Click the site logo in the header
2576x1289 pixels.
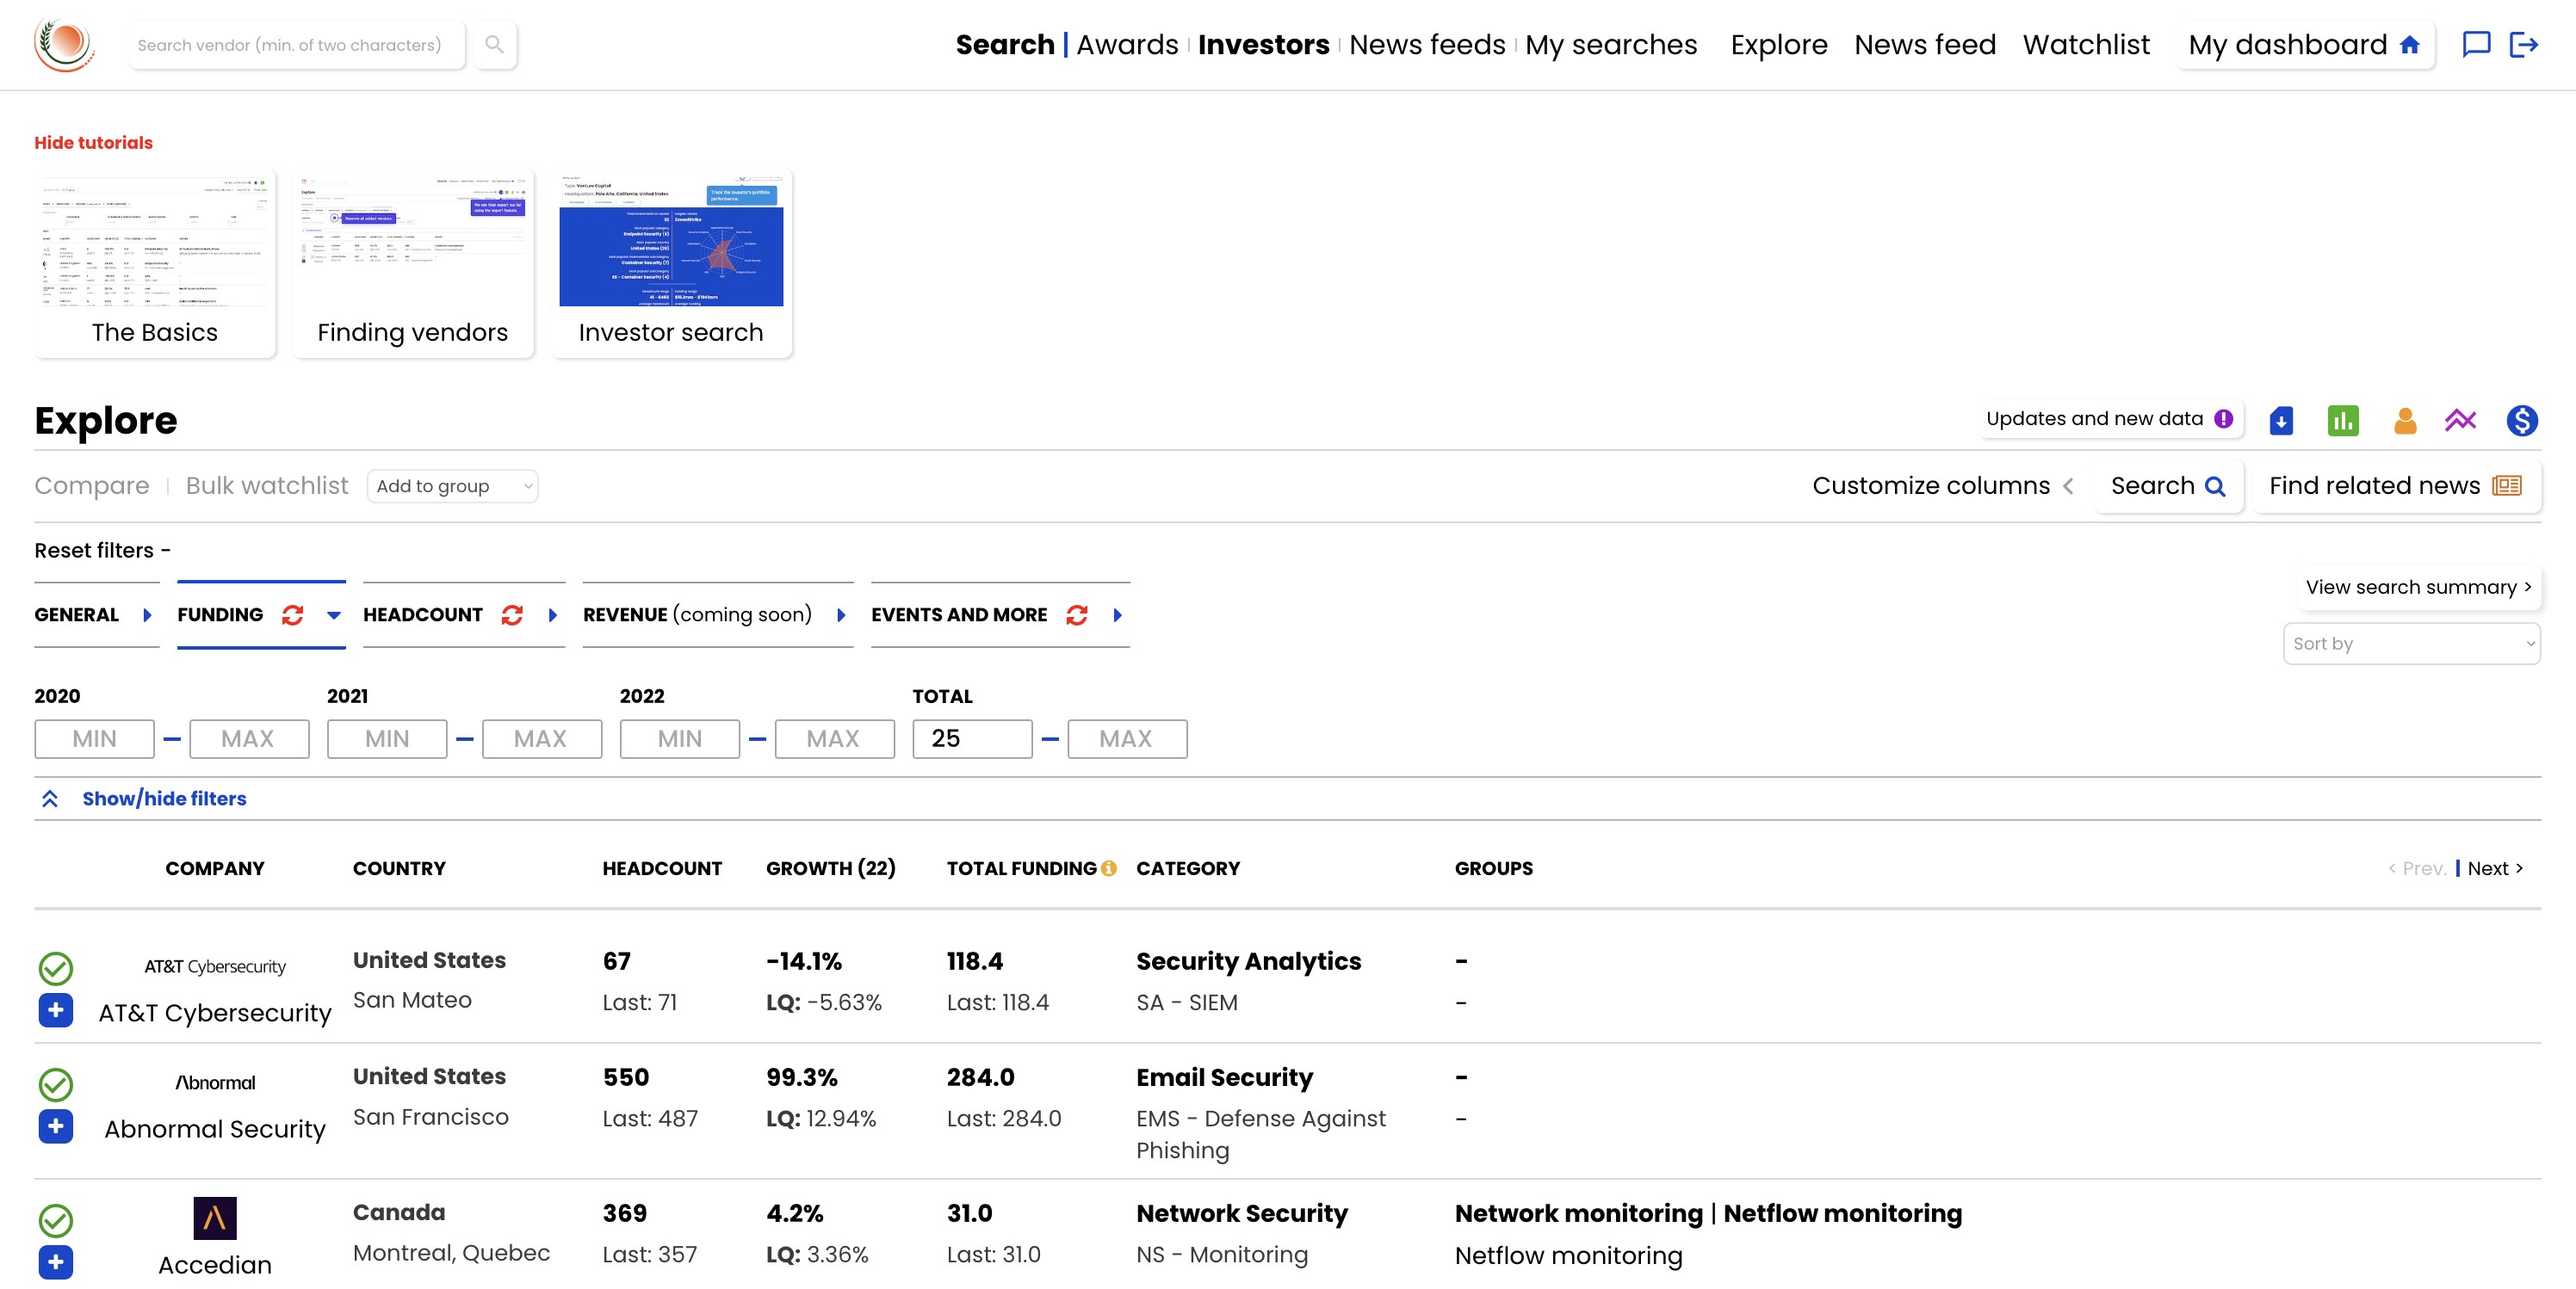65,44
